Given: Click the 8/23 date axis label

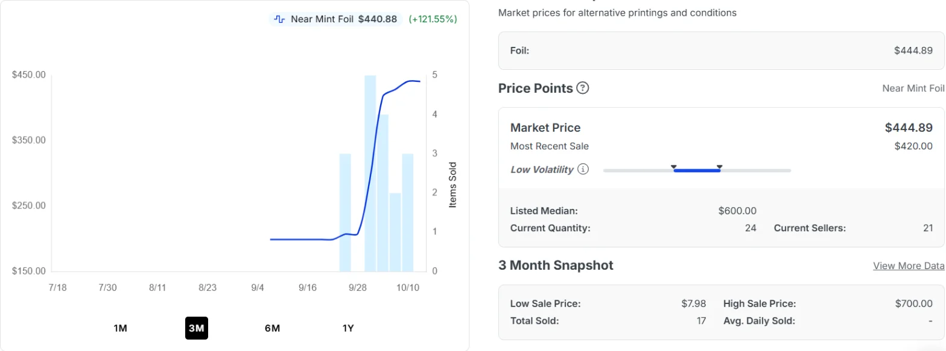Looking at the screenshot, I should pyautogui.click(x=208, y=288).
